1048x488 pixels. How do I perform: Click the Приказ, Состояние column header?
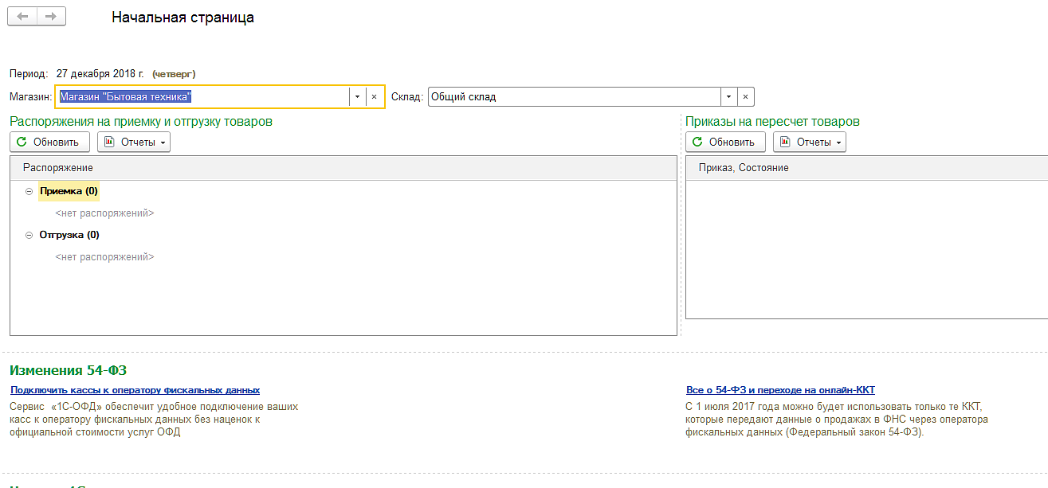point(744,168)
